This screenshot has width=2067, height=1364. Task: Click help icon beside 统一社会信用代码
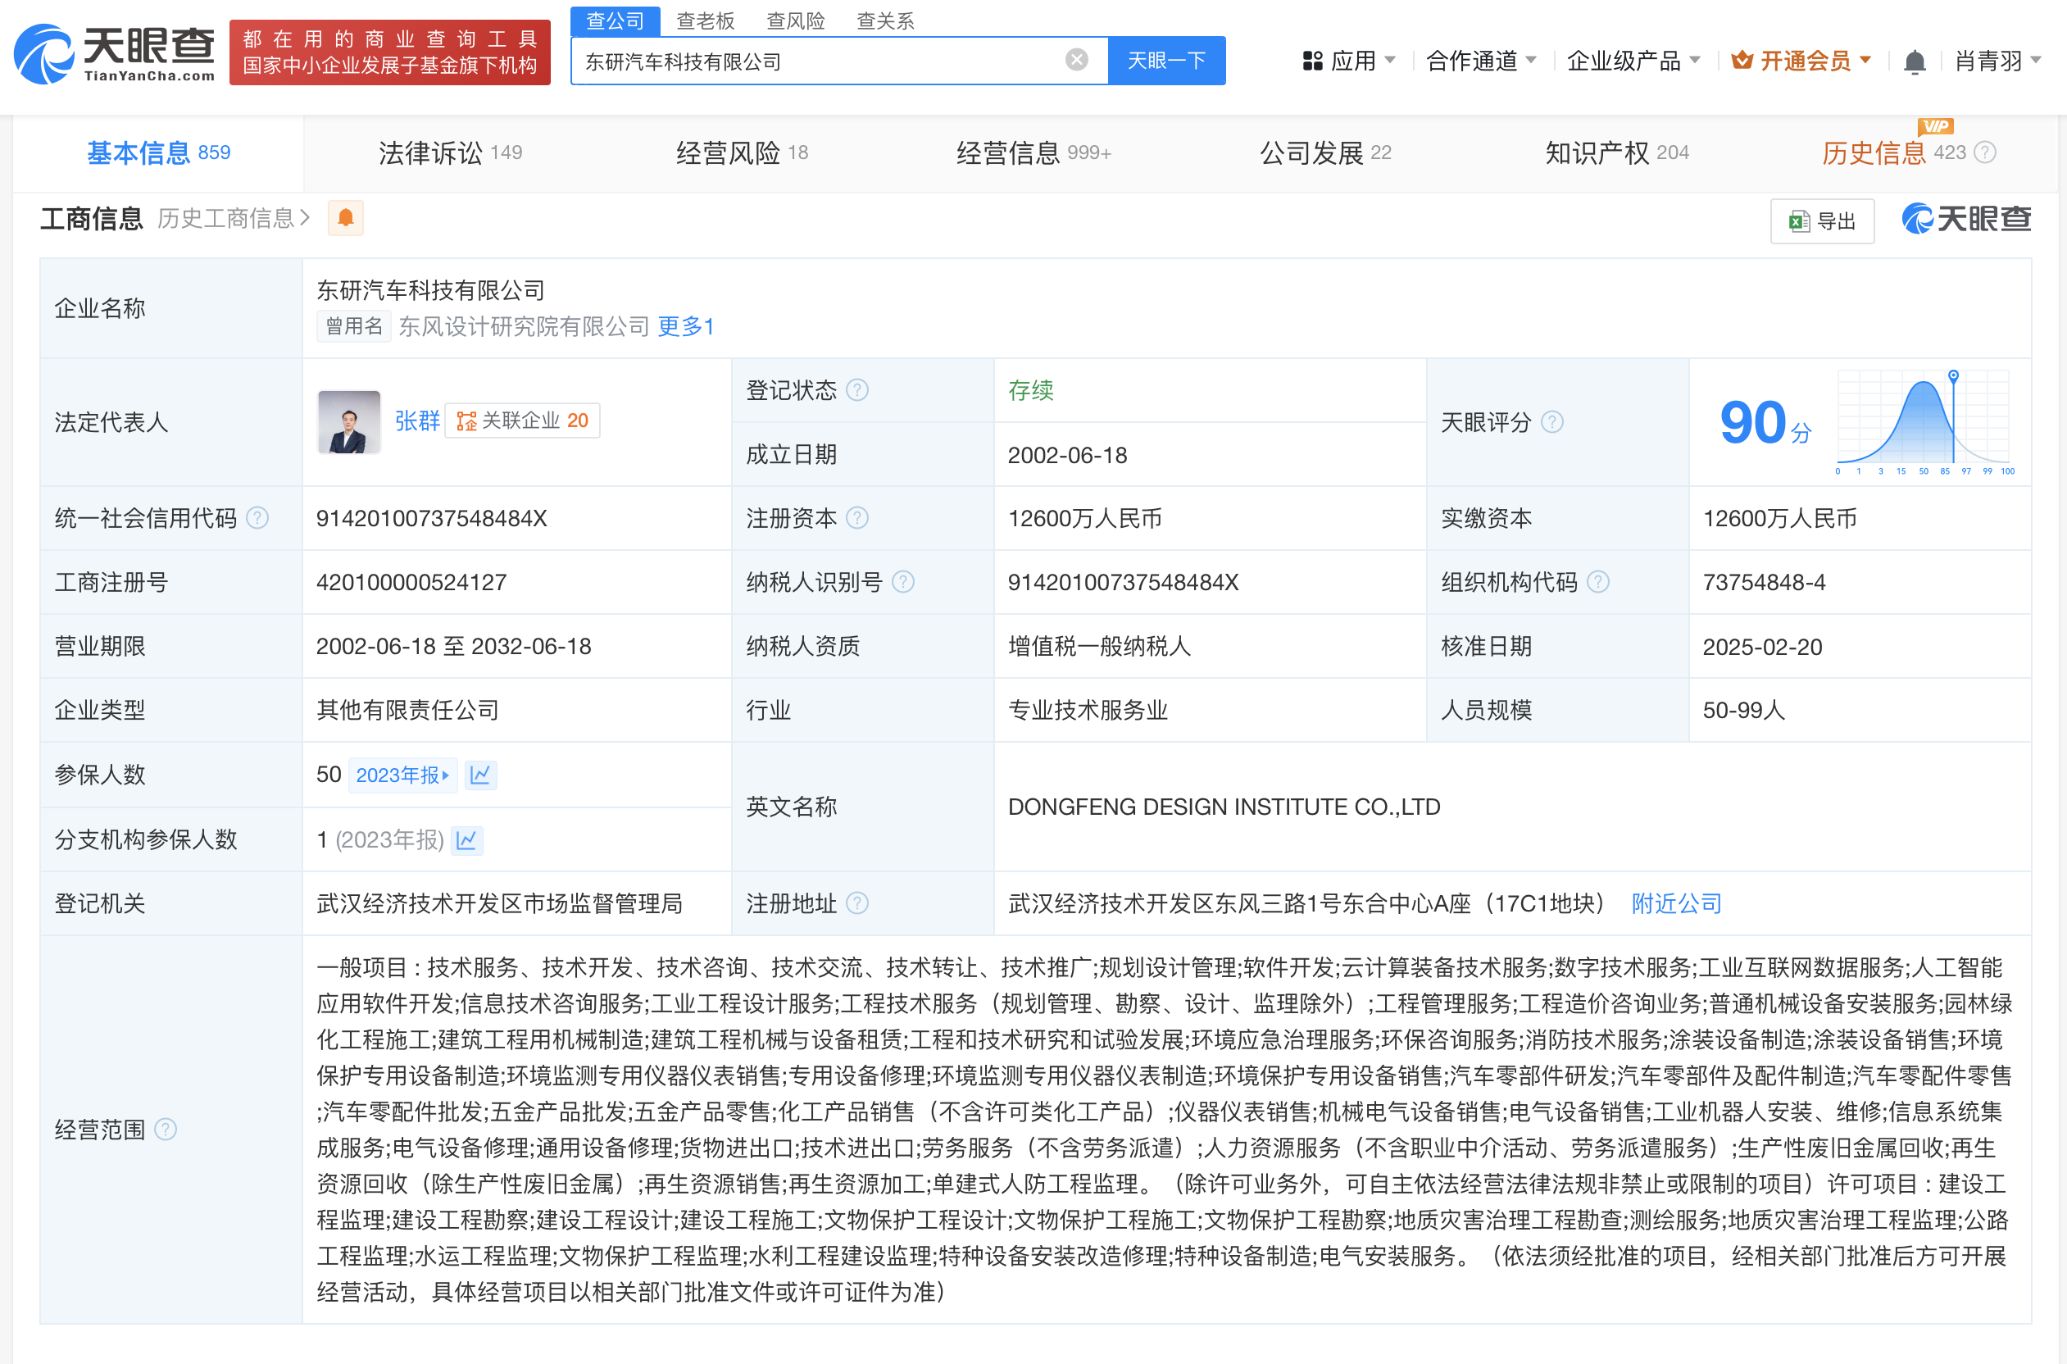tap(257, 518)
